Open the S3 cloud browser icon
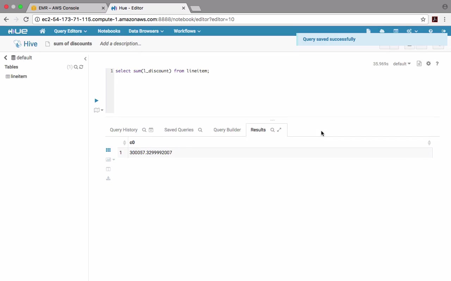This screenshot has height=281, width=451. click(x=382, y=31)
